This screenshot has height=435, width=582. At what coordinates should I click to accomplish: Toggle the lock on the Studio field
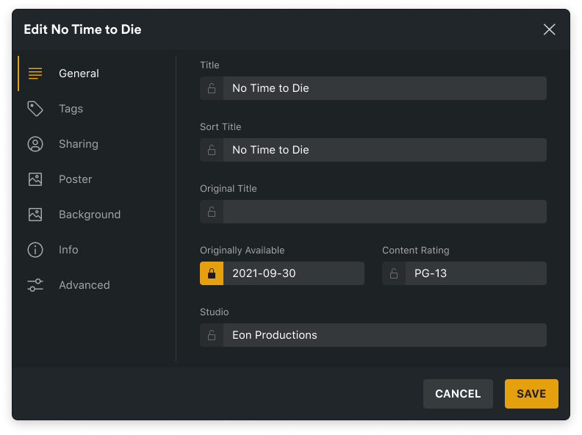212,335
